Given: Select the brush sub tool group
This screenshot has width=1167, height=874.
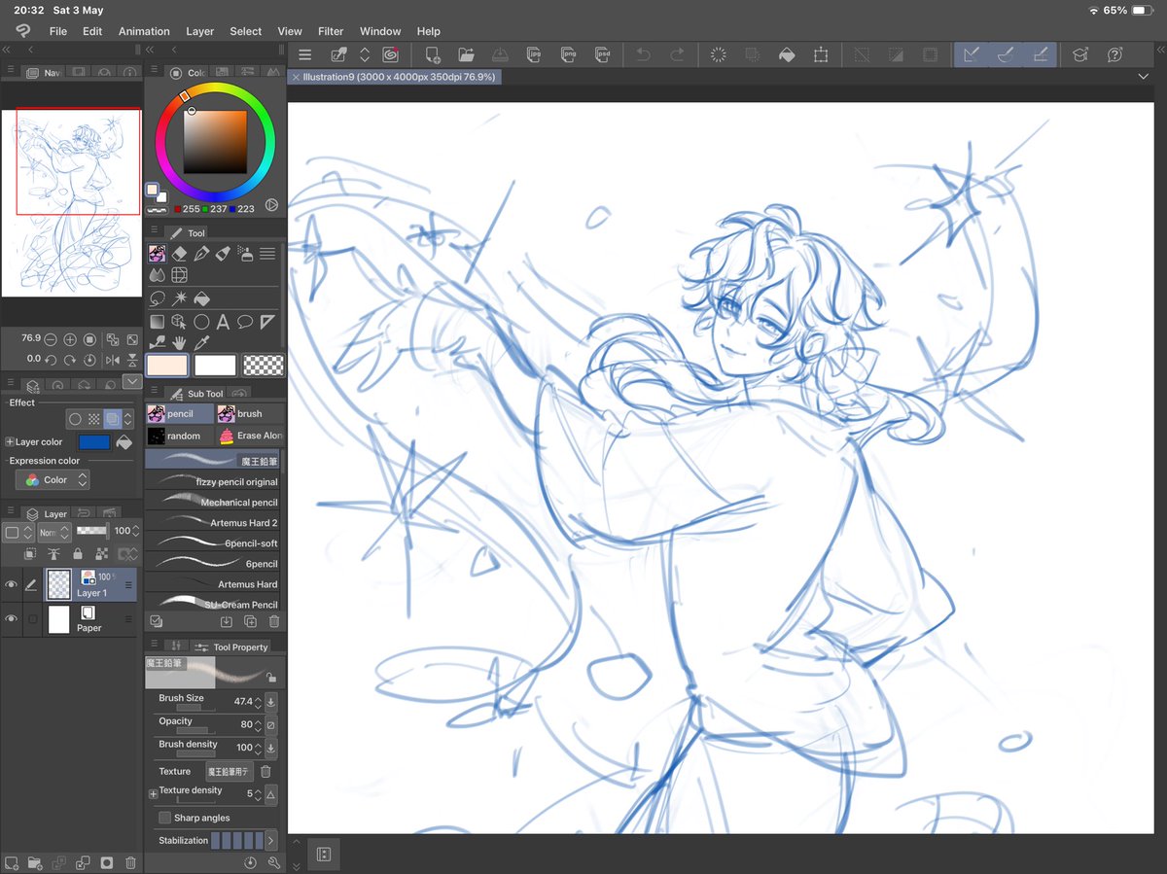Looking at the screenshot, I should pos(249,414).
